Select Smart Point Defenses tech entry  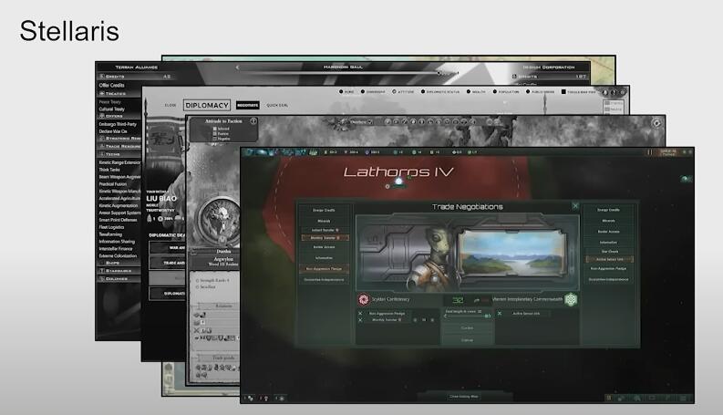click(x=118, y=220)
